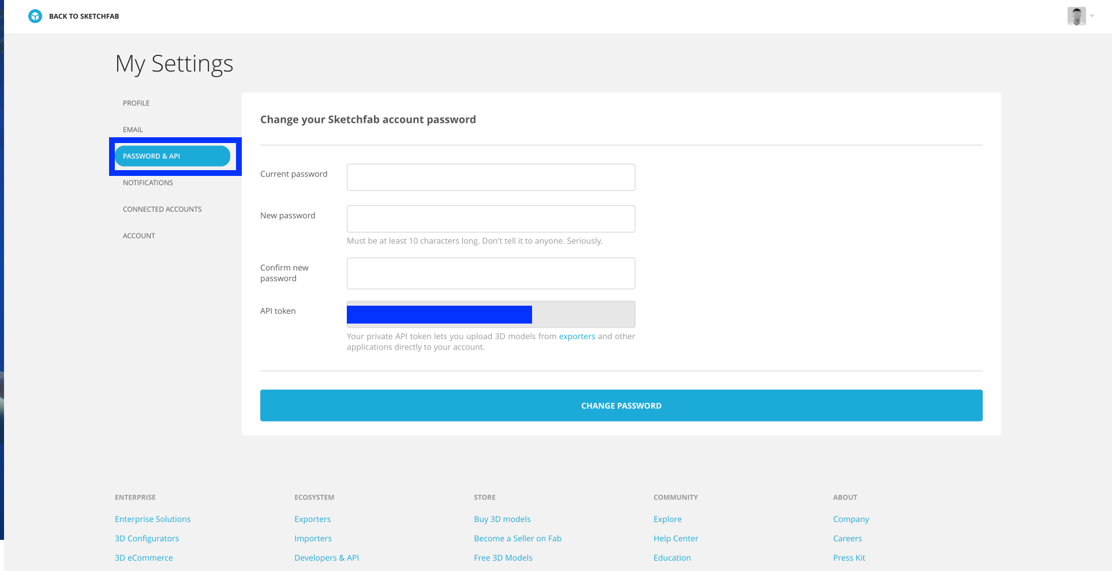Click the 'New password' label
Image resolution: width=1112 pixels, height=571 pixels.
click(288, 216)
